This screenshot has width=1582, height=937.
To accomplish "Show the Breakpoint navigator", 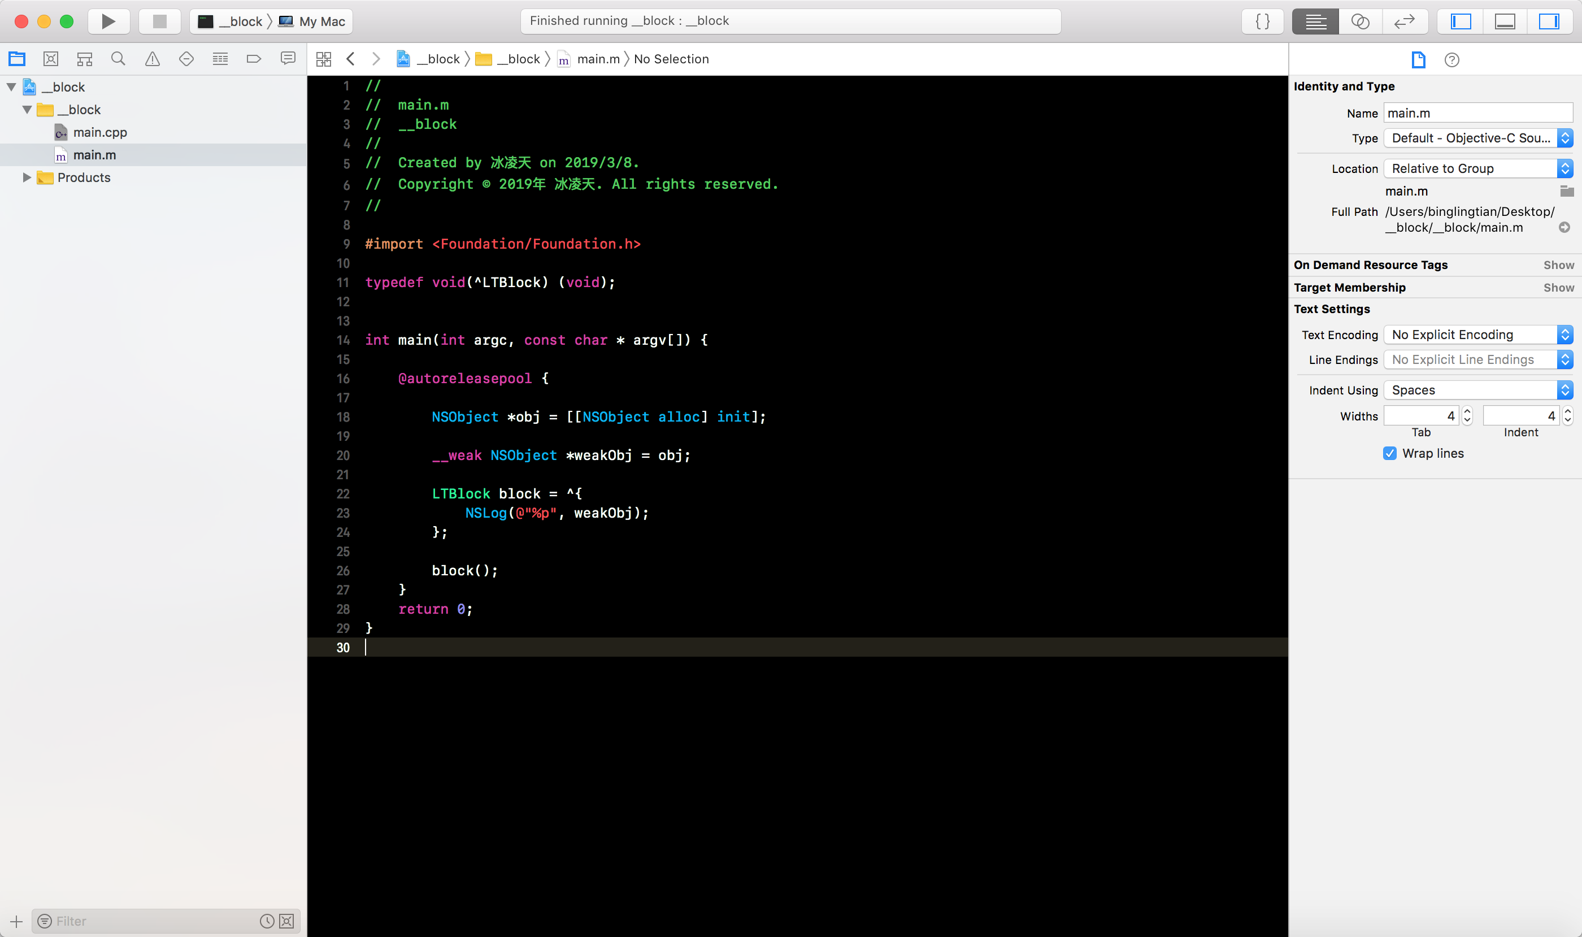I will (254, 59).
